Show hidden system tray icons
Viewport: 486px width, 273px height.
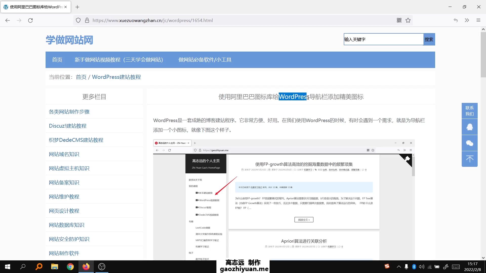click(399, 267)
